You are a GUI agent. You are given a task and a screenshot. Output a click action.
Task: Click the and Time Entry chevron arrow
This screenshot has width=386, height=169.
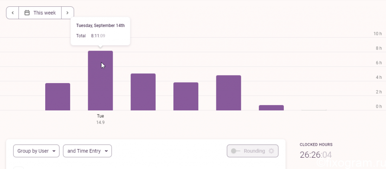click(106, 151)
